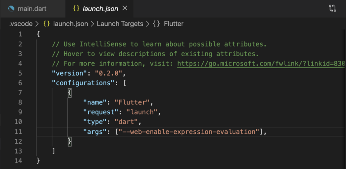Viewport: 346px width, 169px height.
Task: Switch to the main.dart tab
Action: pos(32,9)
